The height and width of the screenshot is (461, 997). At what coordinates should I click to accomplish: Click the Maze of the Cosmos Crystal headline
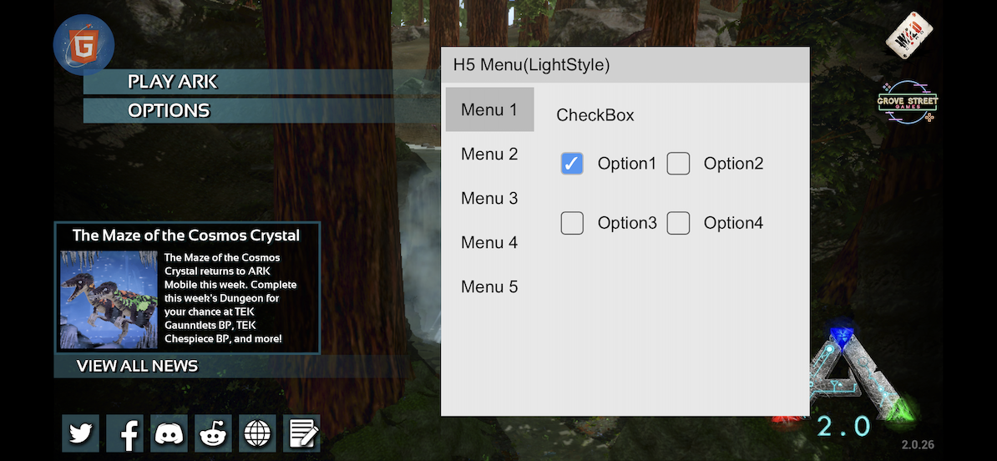(186, 236)
